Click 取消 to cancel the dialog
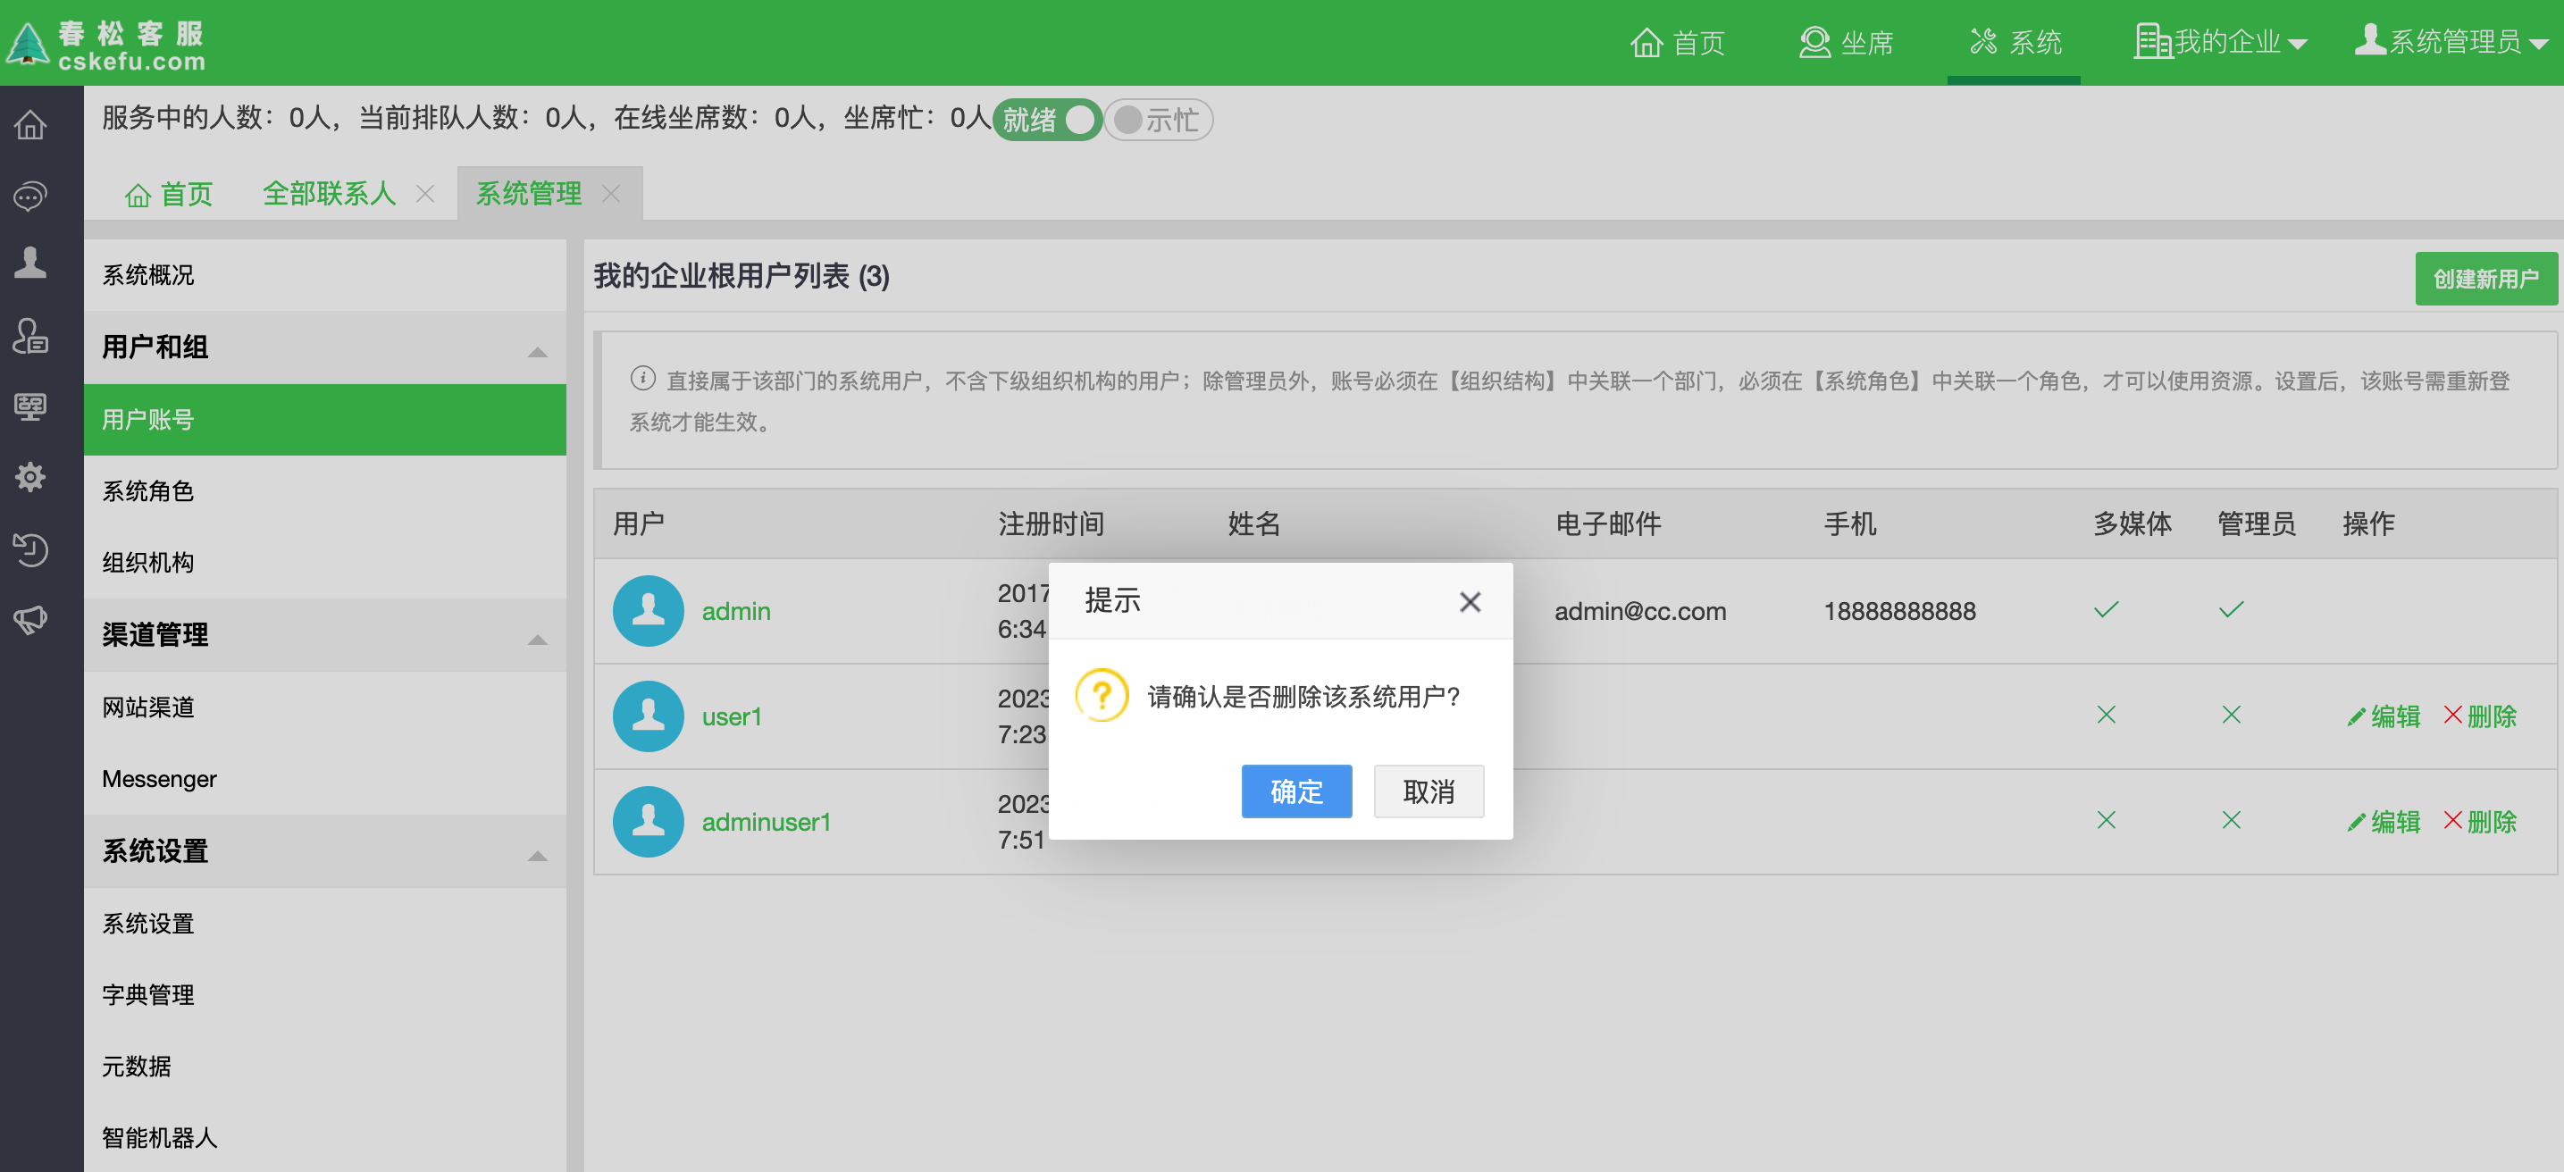Viewport: 2564px width, 1172px height. point(1428,791)
